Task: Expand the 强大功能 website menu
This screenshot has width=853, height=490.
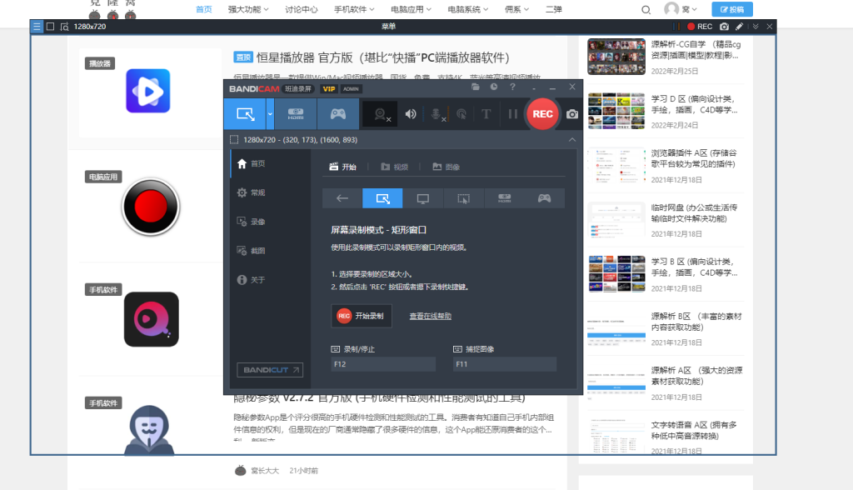Action: tap(248, 9)
